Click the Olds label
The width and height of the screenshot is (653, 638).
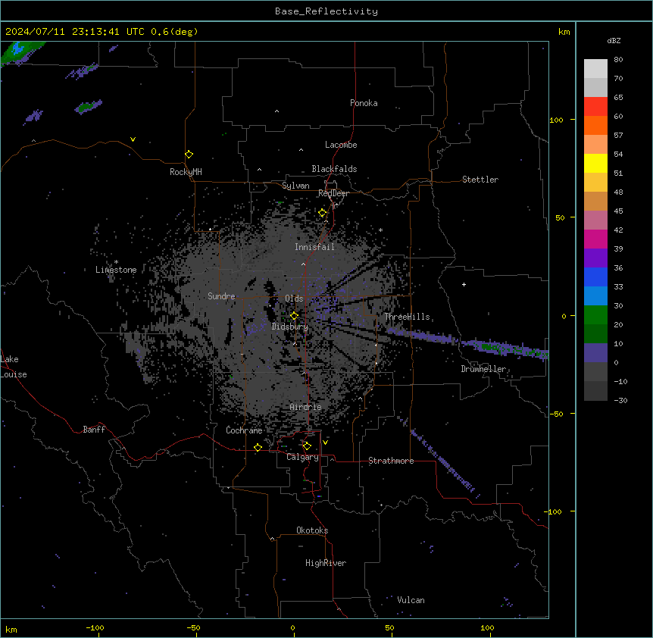294,299
